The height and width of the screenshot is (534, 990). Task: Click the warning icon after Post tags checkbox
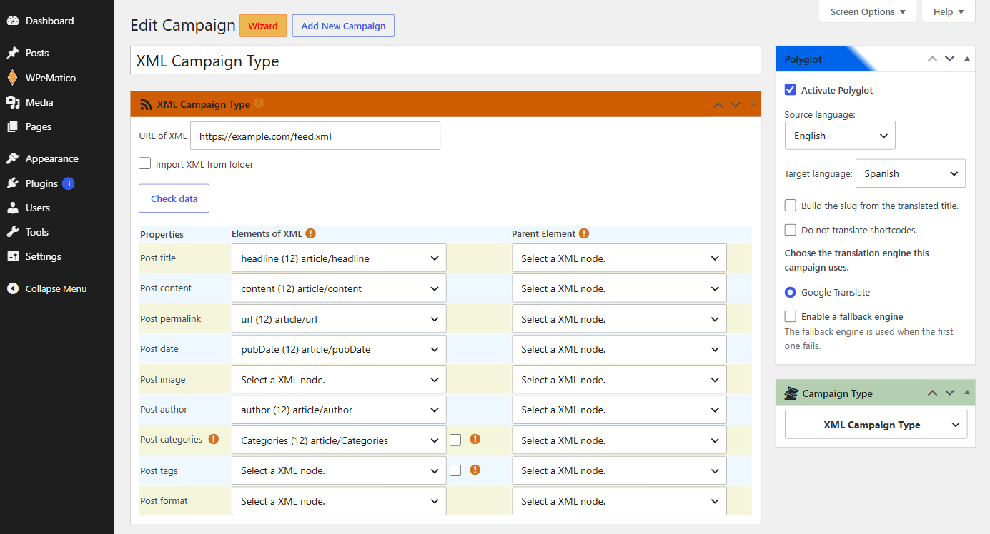(x=475, y=470)
